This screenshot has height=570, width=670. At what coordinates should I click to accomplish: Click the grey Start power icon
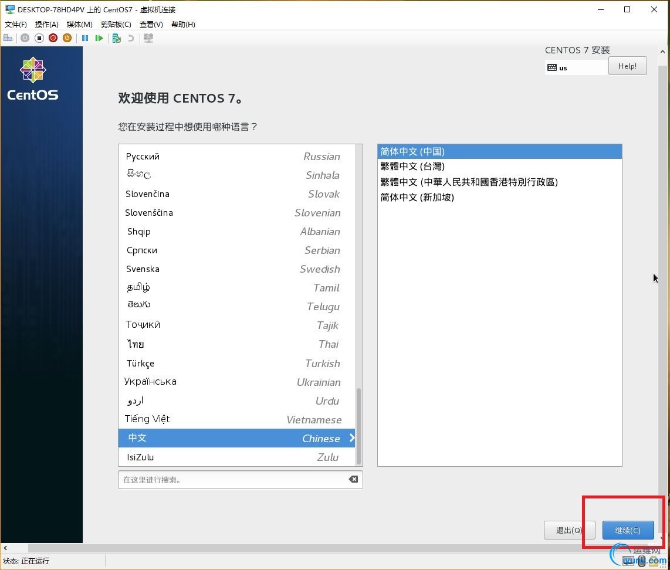(x=25, y=38)
